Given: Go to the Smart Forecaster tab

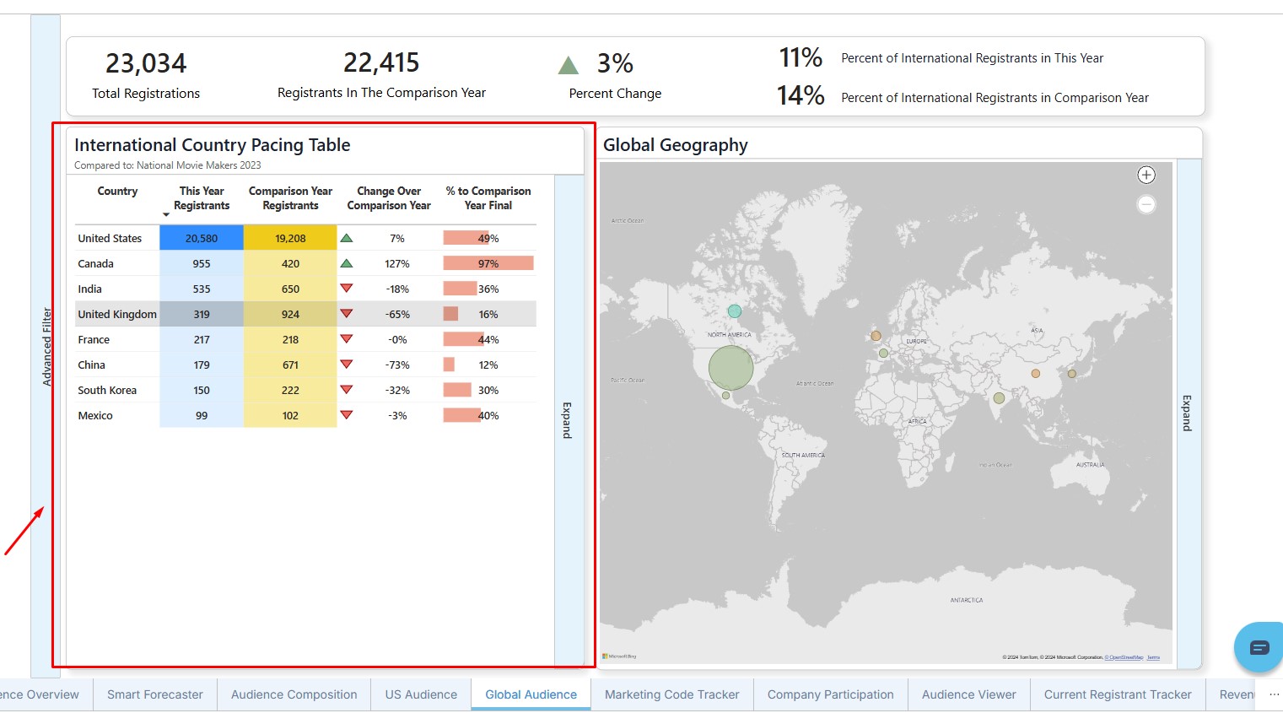Looking at the screenshot, I should click(155, 694).
